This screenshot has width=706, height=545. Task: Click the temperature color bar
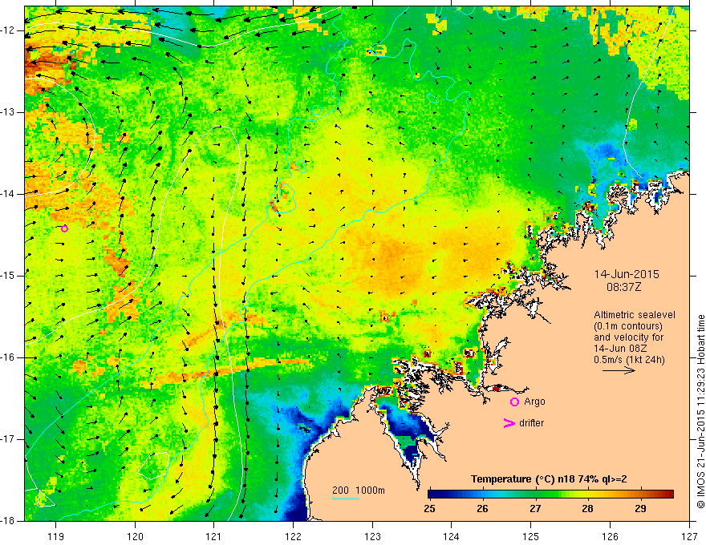[551, 494]
